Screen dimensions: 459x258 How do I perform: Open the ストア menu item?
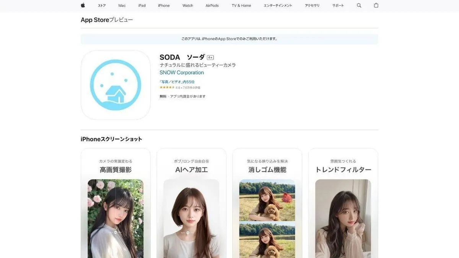point(102,6)
